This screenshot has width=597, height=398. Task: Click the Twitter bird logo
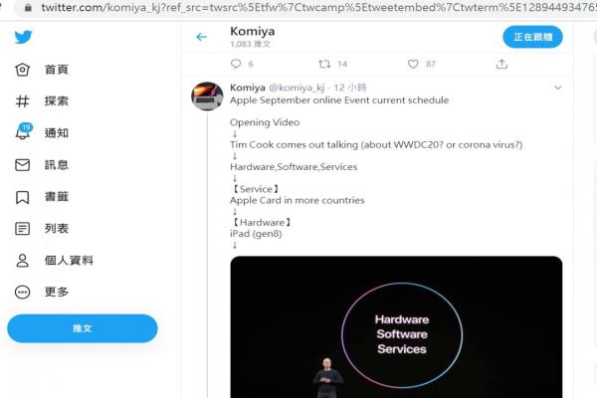[23, 37]
